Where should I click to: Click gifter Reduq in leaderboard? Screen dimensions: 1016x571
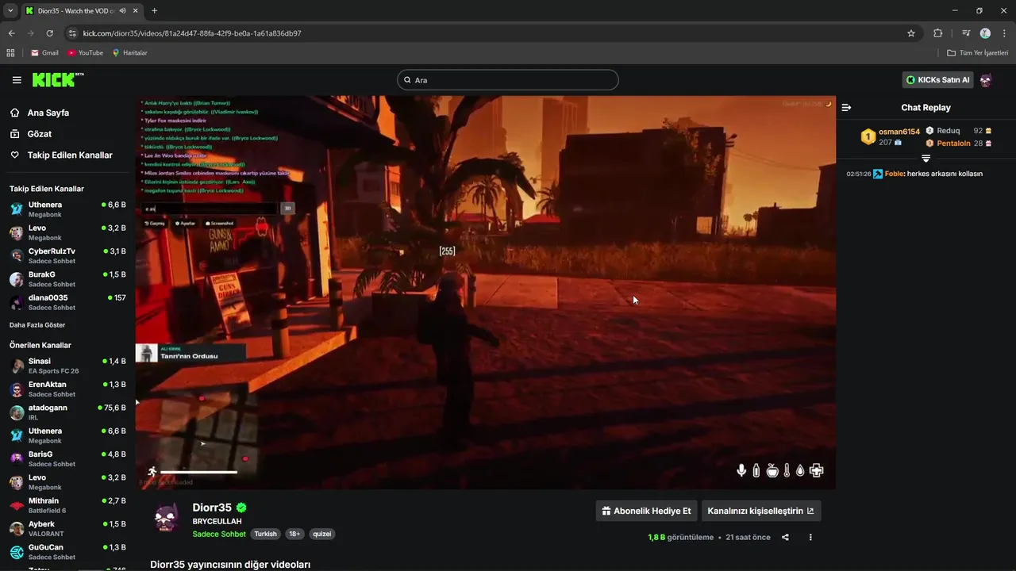[x=948, y=131]
